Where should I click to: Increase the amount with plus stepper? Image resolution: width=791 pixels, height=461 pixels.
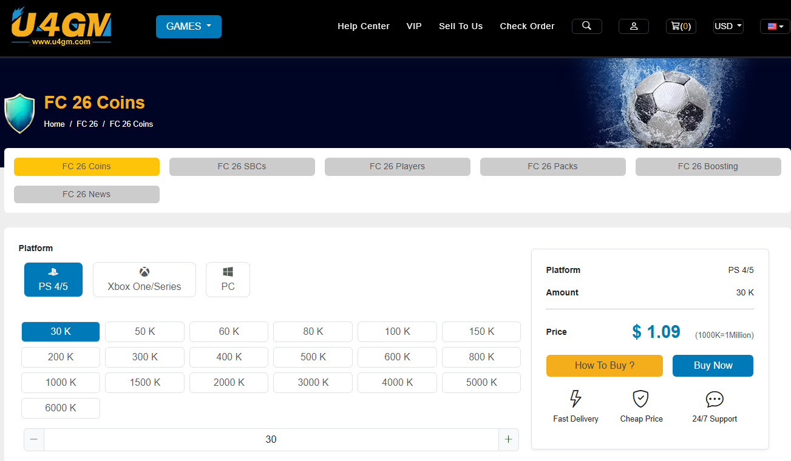coord(508,440)
